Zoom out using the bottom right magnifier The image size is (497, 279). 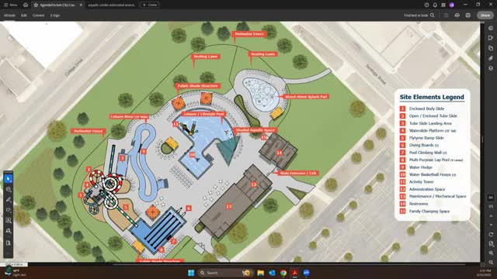491,262
